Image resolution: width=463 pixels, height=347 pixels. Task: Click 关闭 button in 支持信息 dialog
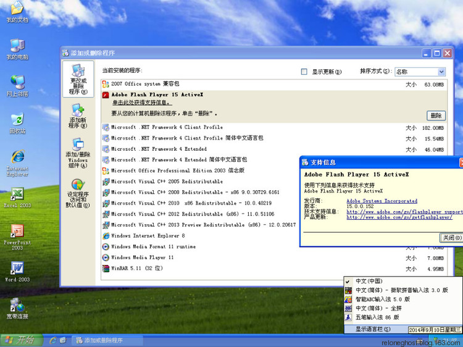click(451, 238)
